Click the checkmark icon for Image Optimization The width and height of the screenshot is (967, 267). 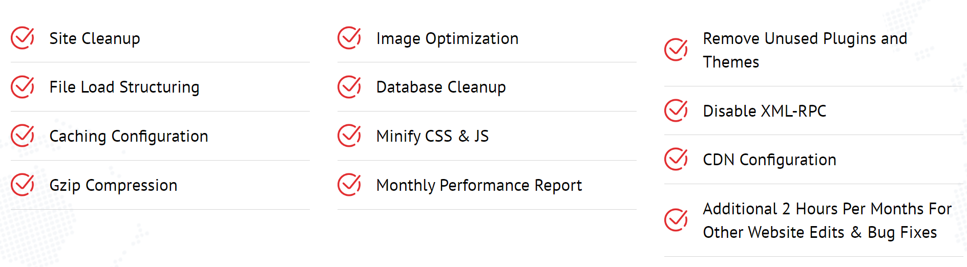(349, 38)
